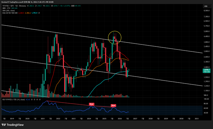Image resolution: width=213 pixels, height=129 pixels.
Task: Click the 3,800.0 price axis label
Action: pyautogui.click(x=206, y=42)
